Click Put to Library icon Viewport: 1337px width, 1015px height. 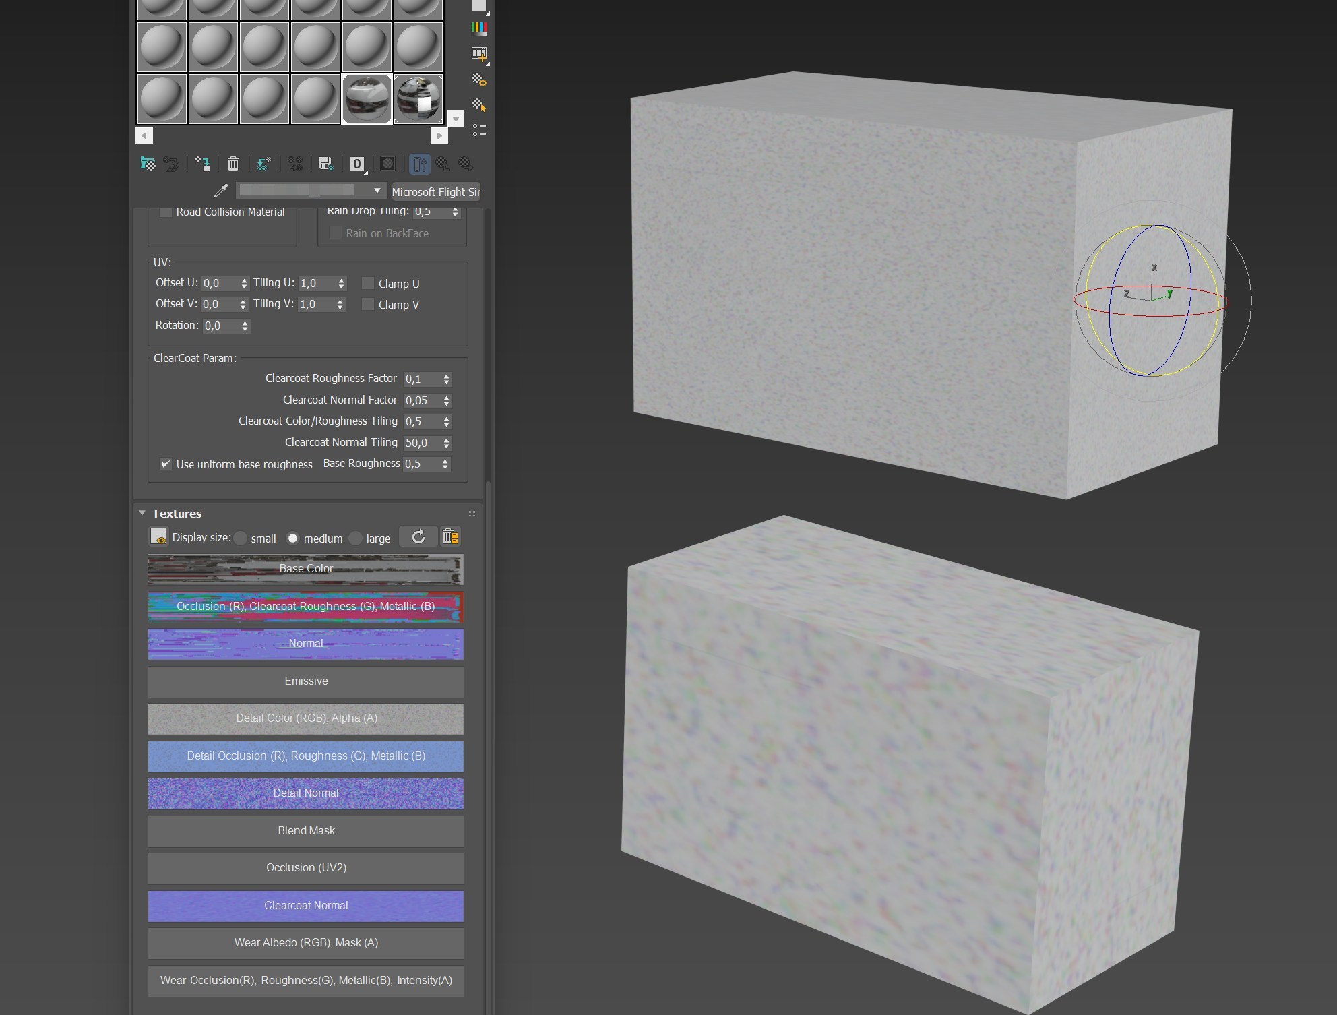click(325, 164)
